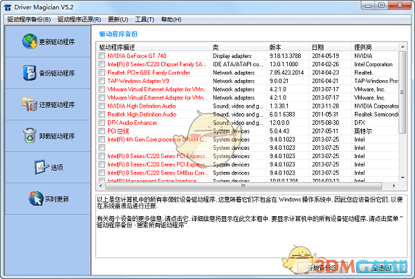Click the Driver Magician title bar icon

coord(8,7)
